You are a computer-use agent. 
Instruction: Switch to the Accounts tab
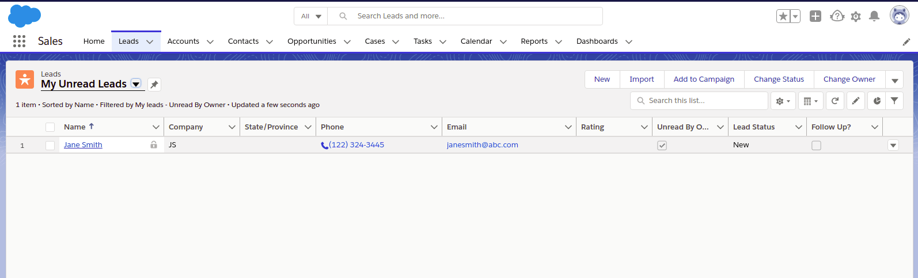[x=183, y=41]
